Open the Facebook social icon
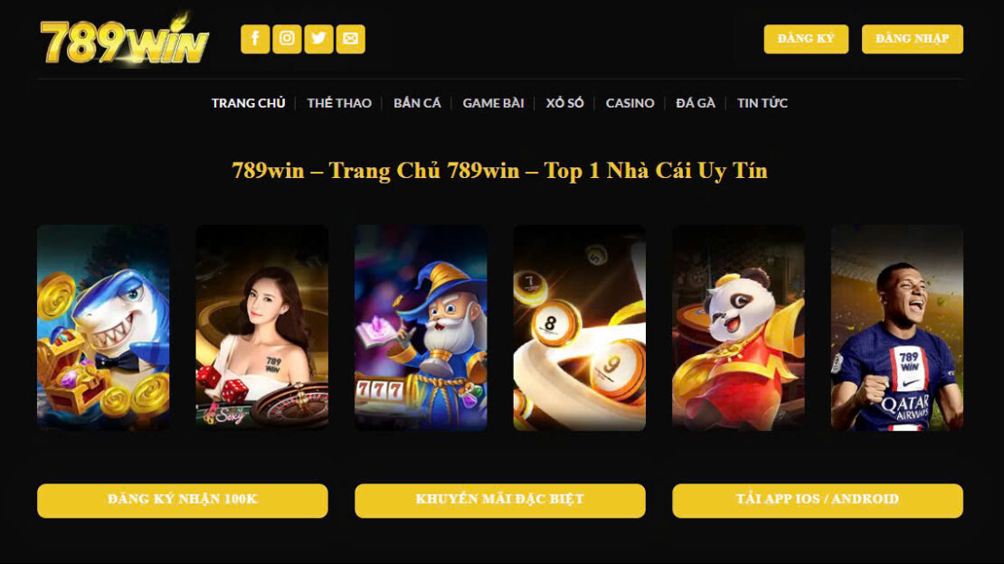The height and width of the screenshot is (564, 1004). (255, 39)
